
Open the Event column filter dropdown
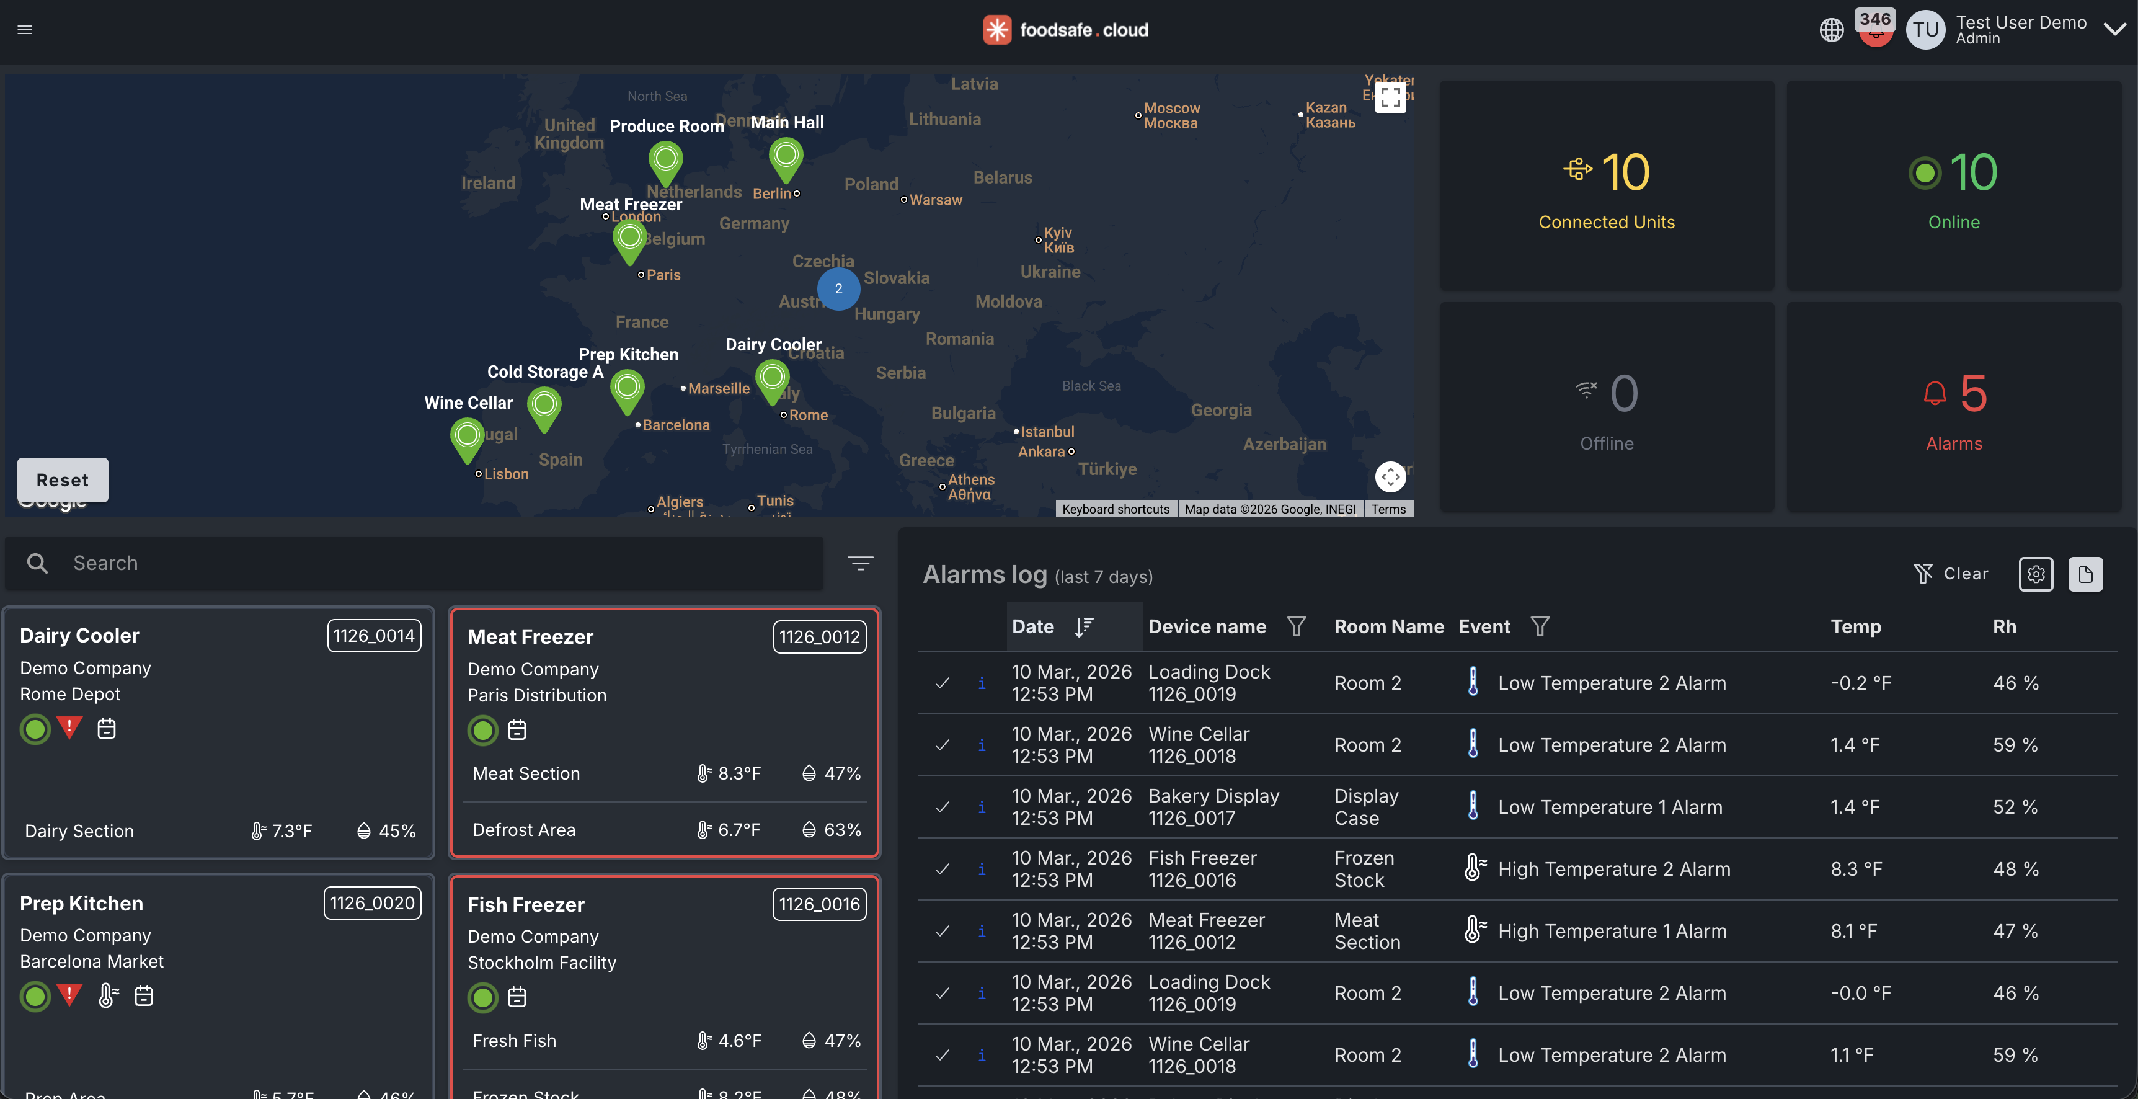(x=1540, y=626)
